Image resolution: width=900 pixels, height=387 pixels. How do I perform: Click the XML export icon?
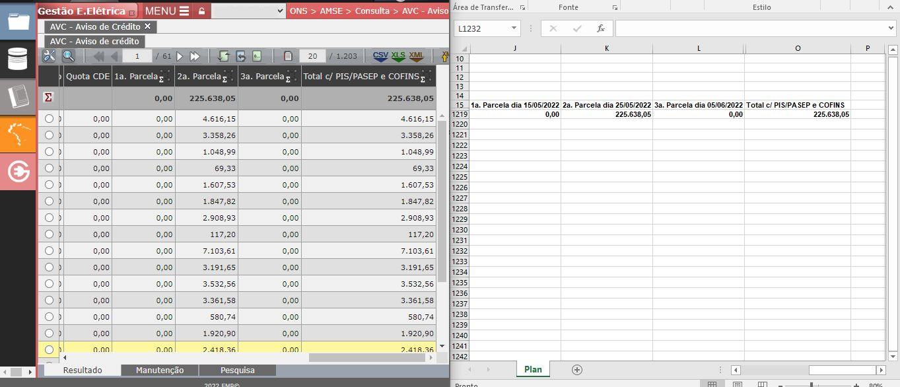pyautogui.click(x=416, y=56)
